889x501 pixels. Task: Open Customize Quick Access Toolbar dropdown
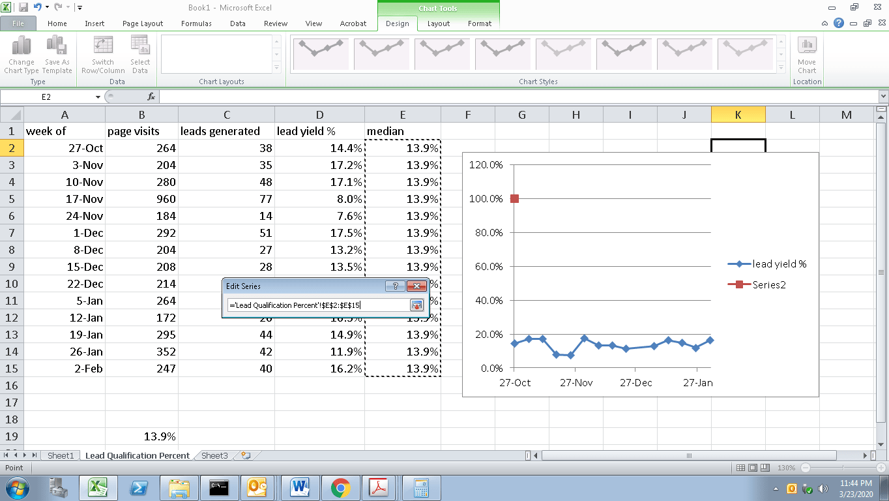(x=79, y=7)
